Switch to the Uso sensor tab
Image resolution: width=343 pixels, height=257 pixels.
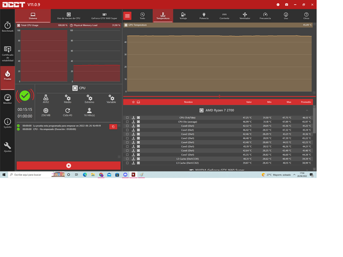click(x=286, y=16)
